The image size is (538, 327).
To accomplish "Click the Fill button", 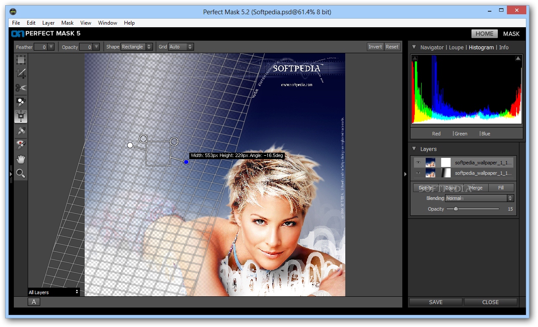I will [x=501, y=188].
